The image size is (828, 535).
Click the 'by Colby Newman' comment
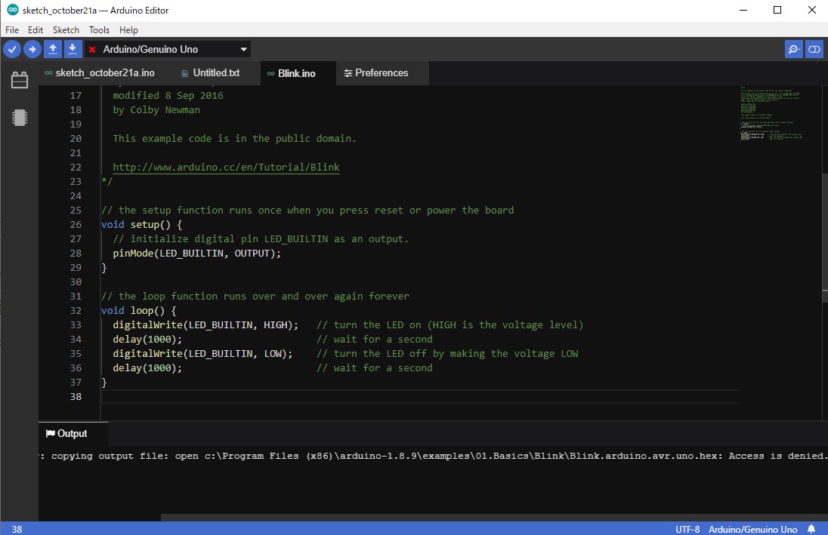[x=156, y=109]
